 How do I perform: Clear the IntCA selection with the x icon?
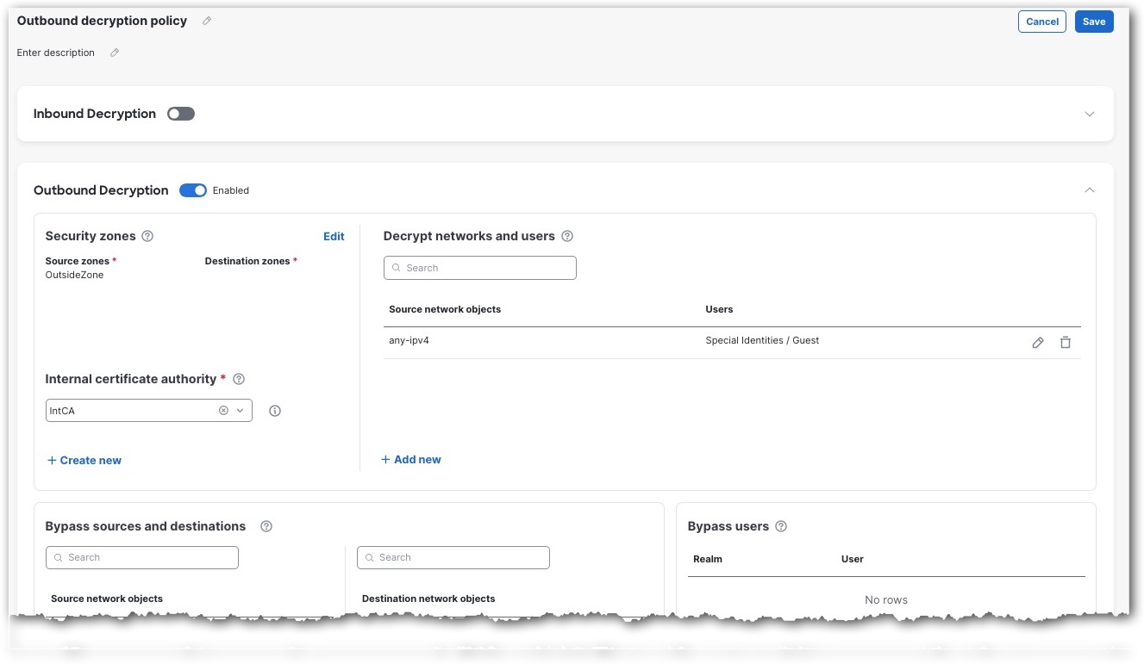[223, 410]
